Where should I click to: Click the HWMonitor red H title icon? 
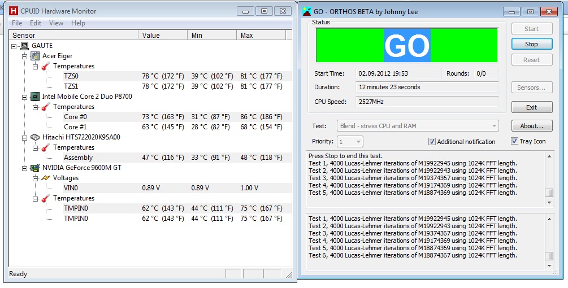click(x=14, y=11)
